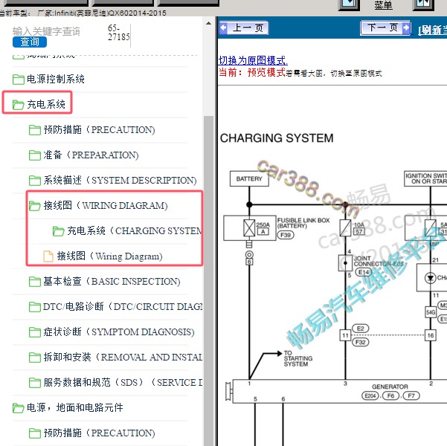This screenshot has width=447, height=446.
Task: Open the 准备 (PREPARATION) folder
Action: 91,155
